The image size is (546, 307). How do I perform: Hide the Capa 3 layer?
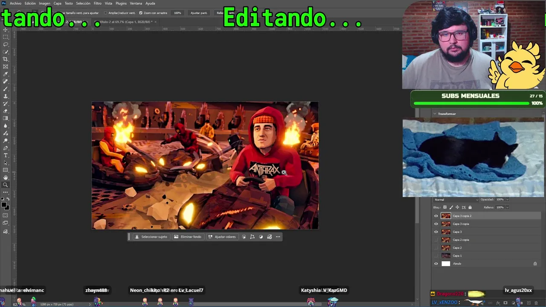(x=436, y=232)
